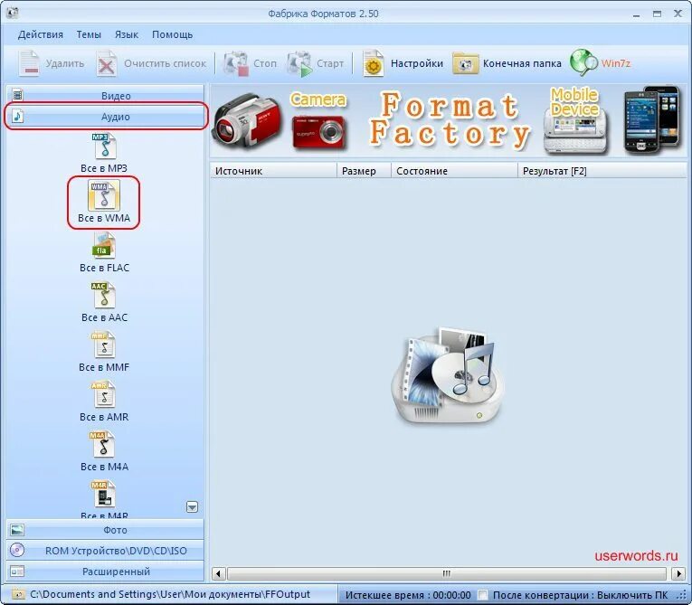The width and height of the screenshot is (692, 605).
Task: Open the Темы menu
Action: (89, 34)
